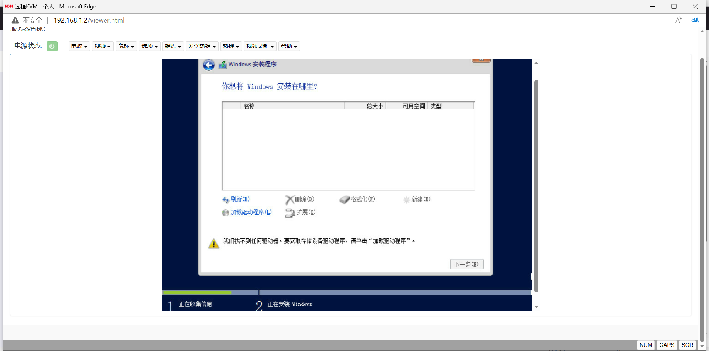Click the delete (删除) X icon
The image size is (709, 351).
(x=290, y=200)
